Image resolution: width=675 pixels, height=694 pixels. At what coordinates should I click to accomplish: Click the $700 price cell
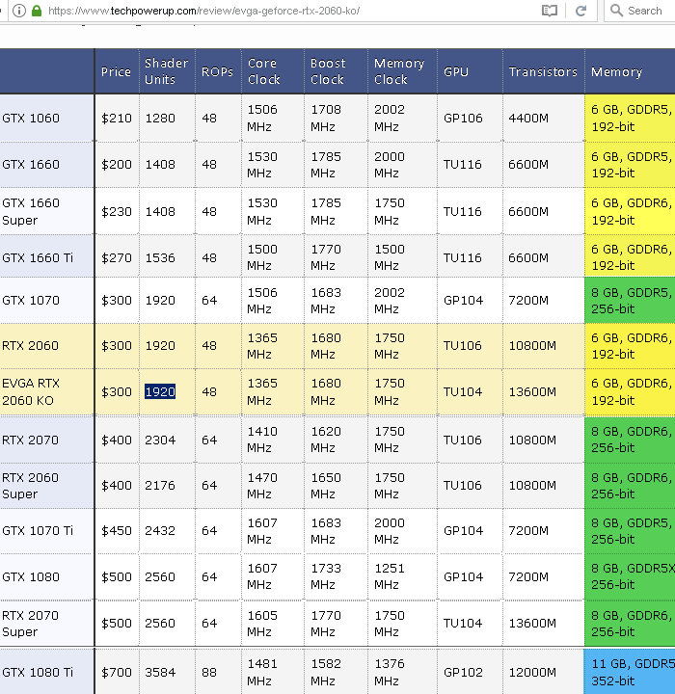point(117,673)
